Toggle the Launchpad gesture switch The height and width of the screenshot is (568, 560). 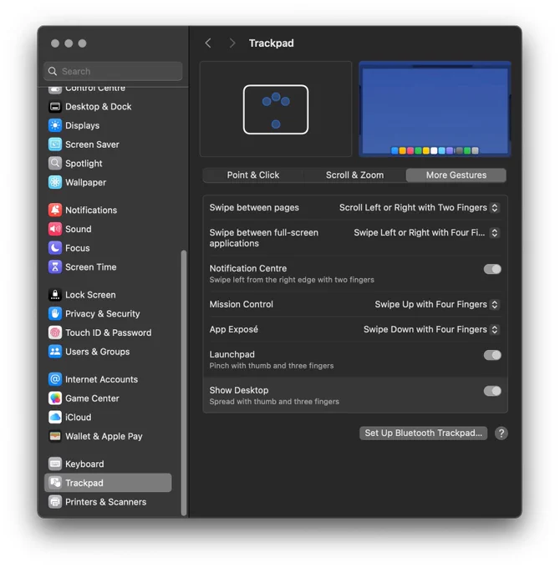[x=492, y=355]
